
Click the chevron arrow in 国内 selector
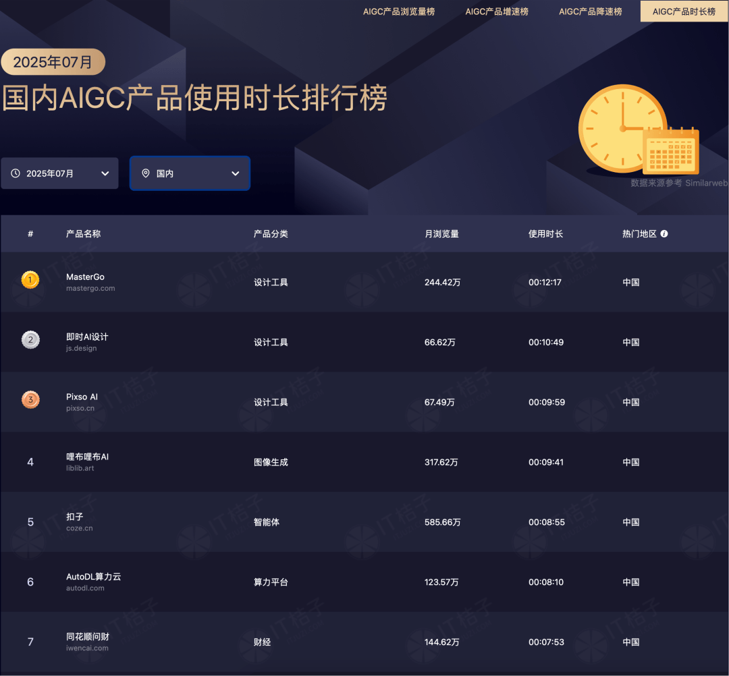coord(236,173)
